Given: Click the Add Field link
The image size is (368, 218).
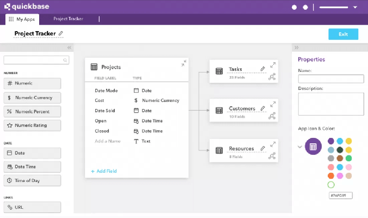Looking at the screenshot, I should 104,171.
